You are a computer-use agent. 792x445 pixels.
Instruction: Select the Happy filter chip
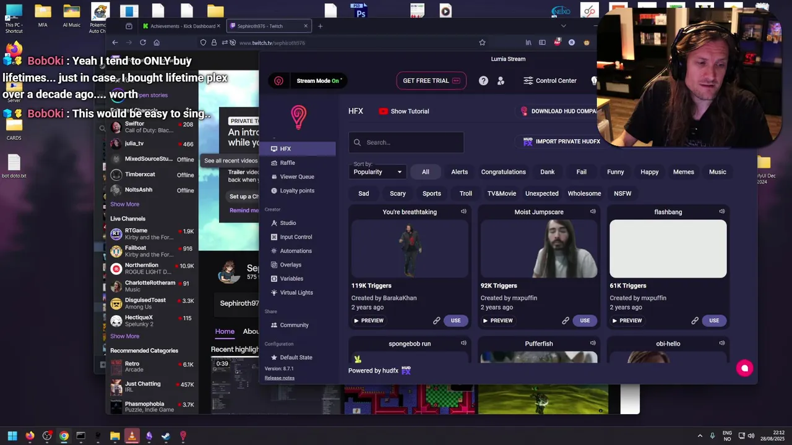point(650,172)
